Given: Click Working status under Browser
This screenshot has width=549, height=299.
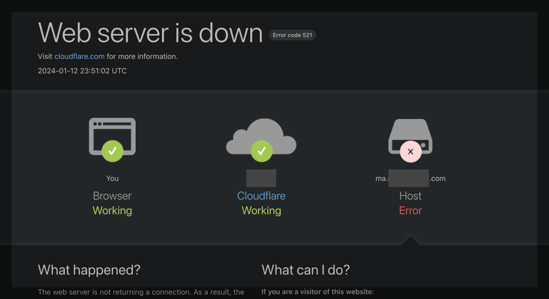Looking at the screenshot, I should tap(112, 211).
